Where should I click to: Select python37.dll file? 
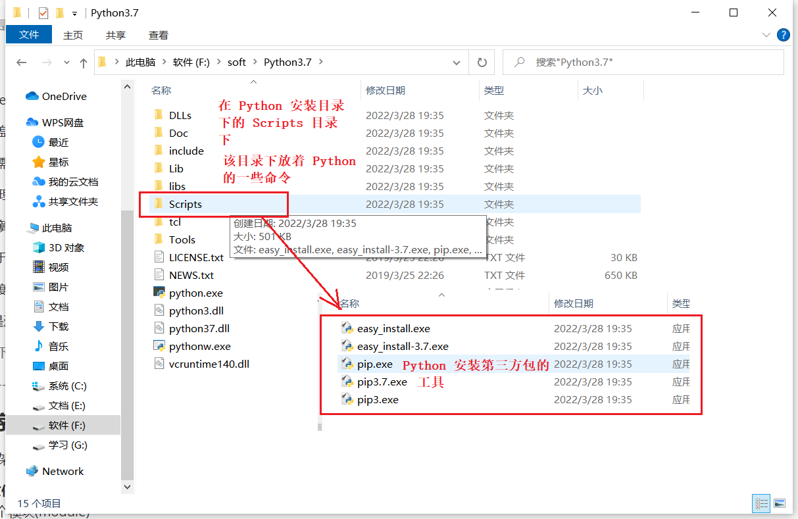click(199, 328)
